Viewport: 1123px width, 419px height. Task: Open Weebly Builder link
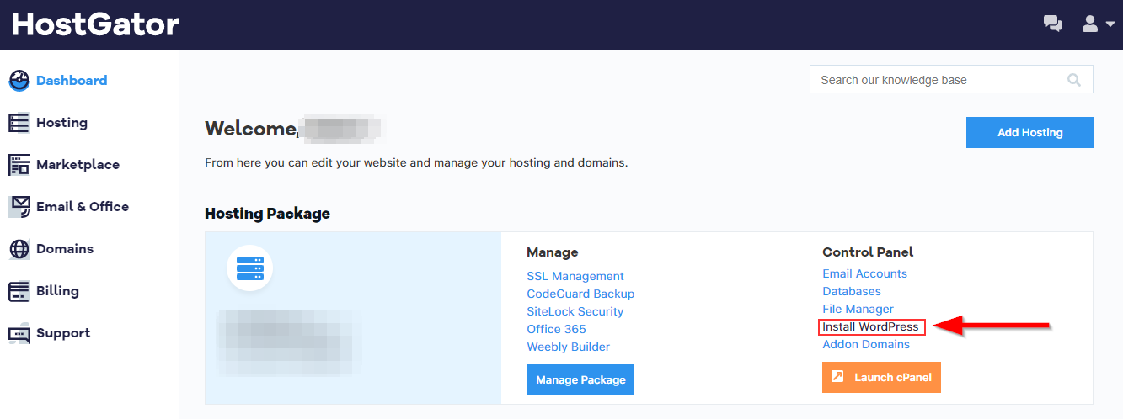click(x=569, y=347)
